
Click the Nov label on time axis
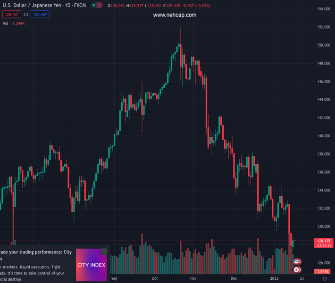[193, 279]
